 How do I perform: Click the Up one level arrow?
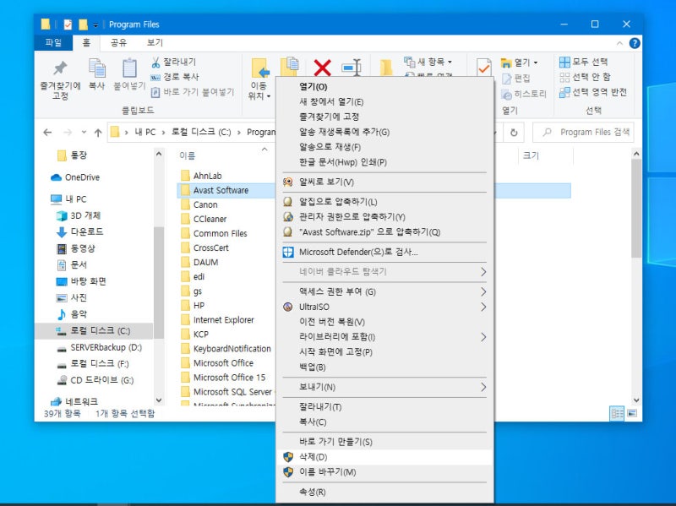[98, 133]
